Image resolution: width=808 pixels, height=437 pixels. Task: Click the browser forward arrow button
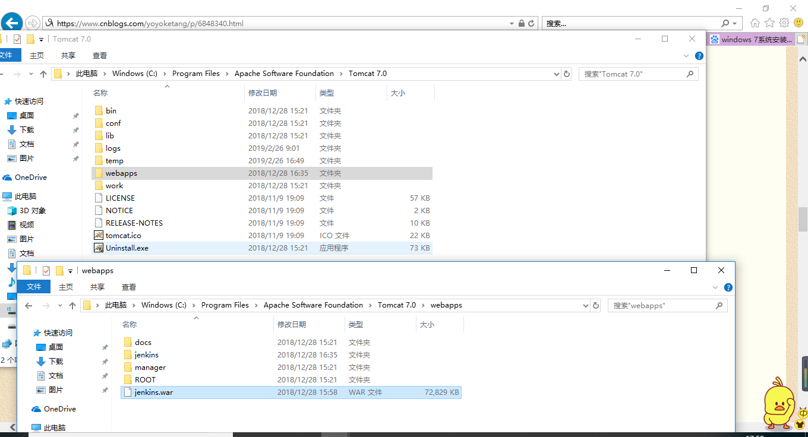click(32, 23)
